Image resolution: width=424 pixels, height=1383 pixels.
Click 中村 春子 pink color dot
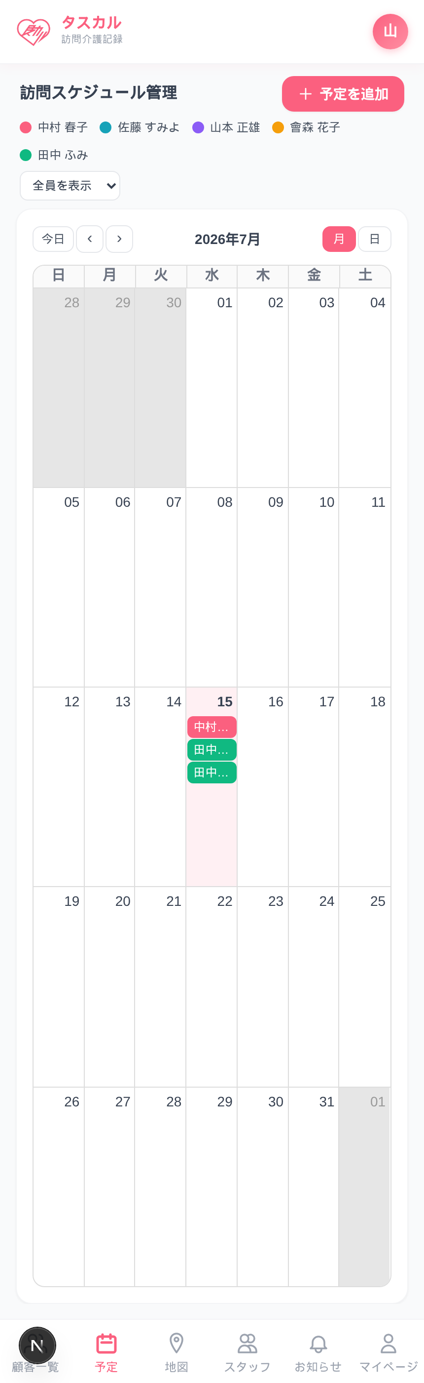pos(26,127)
